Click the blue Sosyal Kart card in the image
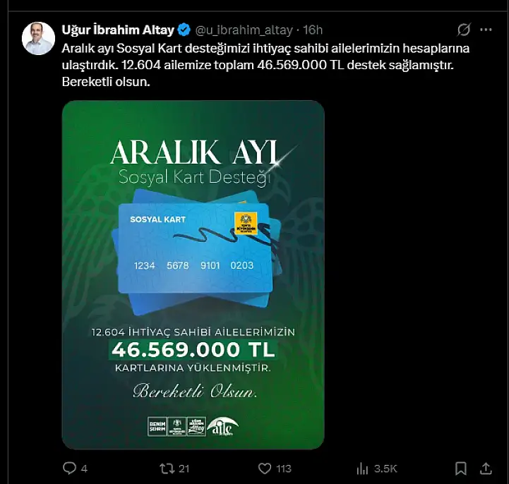The width and height of the screenshot is (509, 484). click(195, 248)
